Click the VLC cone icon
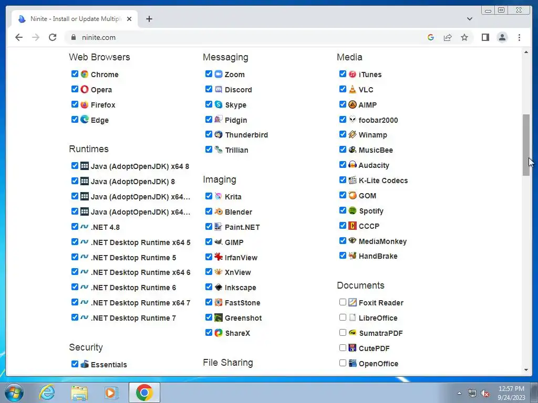Viewport: 538px width, 403px height. point(353,89)
